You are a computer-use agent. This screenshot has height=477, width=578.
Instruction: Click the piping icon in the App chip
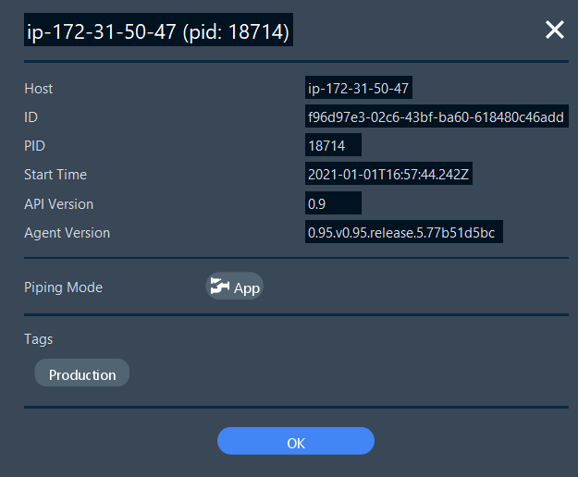point(220,287)
